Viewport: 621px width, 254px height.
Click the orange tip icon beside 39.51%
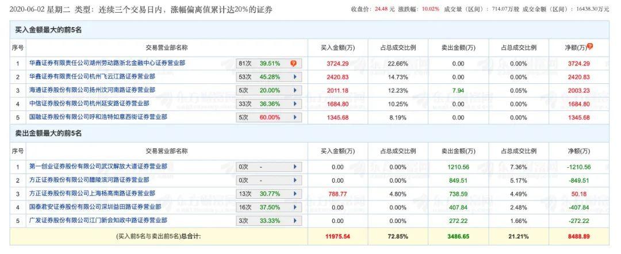[x=293, y=63]
